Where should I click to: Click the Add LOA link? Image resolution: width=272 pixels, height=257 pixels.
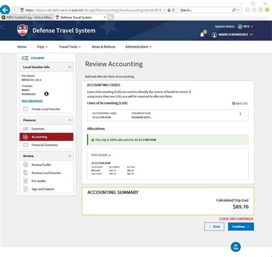tap(240, 103)
